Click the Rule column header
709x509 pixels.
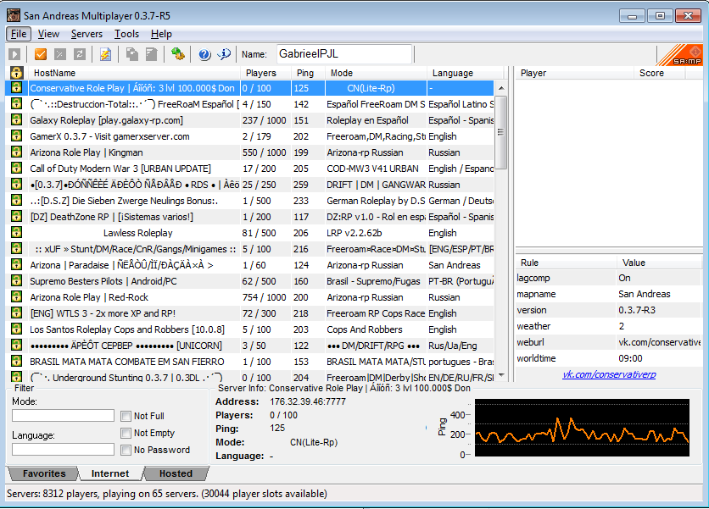[566, 263]
